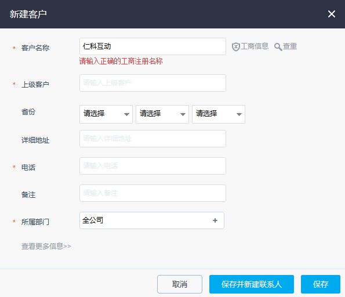Open the first 省份 请选择 dropdown
Image resolution: width=345 pixels, height=297 pixels.
point(106,114)
